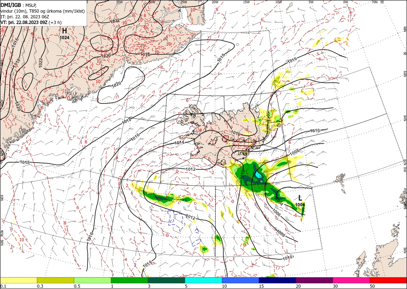This screenshot has width=407, height=289.
Task: Click the 'L' low pressure marker
Action: point(300,198)
